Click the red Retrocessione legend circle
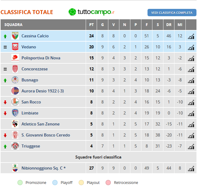The height and width of the screenshot is (187, 198). [108, 183]
